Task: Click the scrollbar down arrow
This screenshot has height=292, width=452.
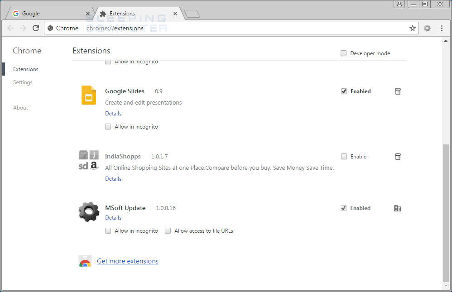Action: coord(446,286)
